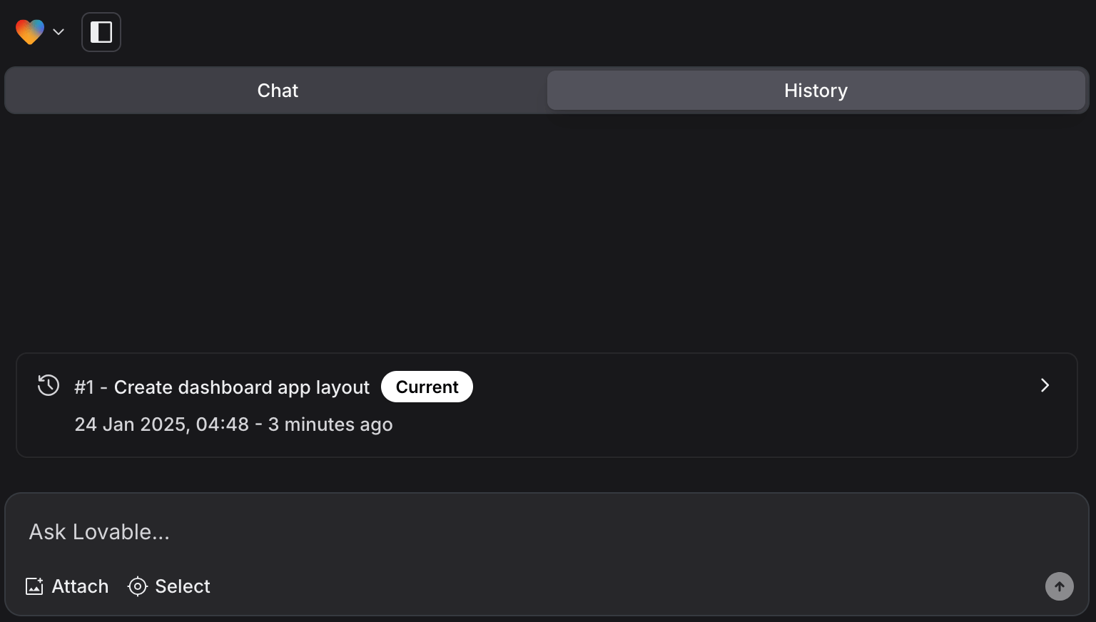The width and height of the screenshot is (1096, 622).
Task: Click the empty space inside the prompt box
Action: tap(607, 586)
